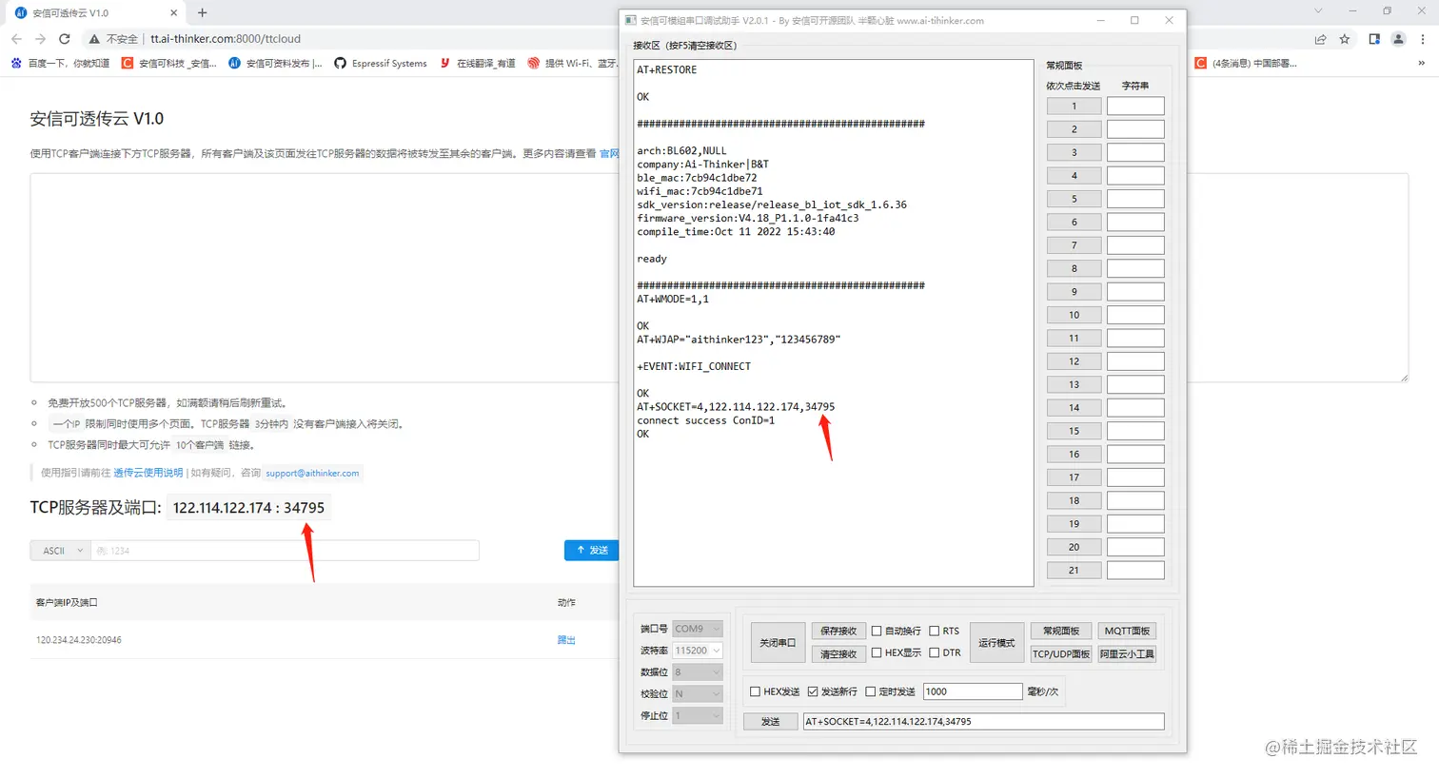Open the 停止位 1 dropdown
This screenshot has width=1439, height=778.
coord(698,715)
